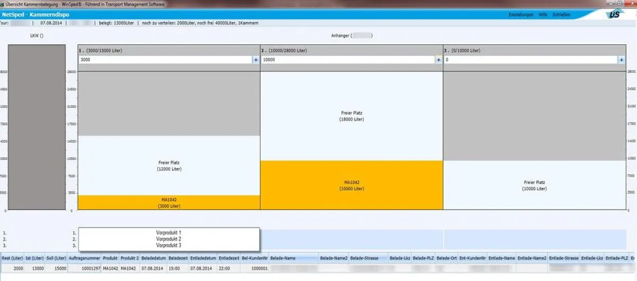Click the plus button for chamber 1

(256, 60)
